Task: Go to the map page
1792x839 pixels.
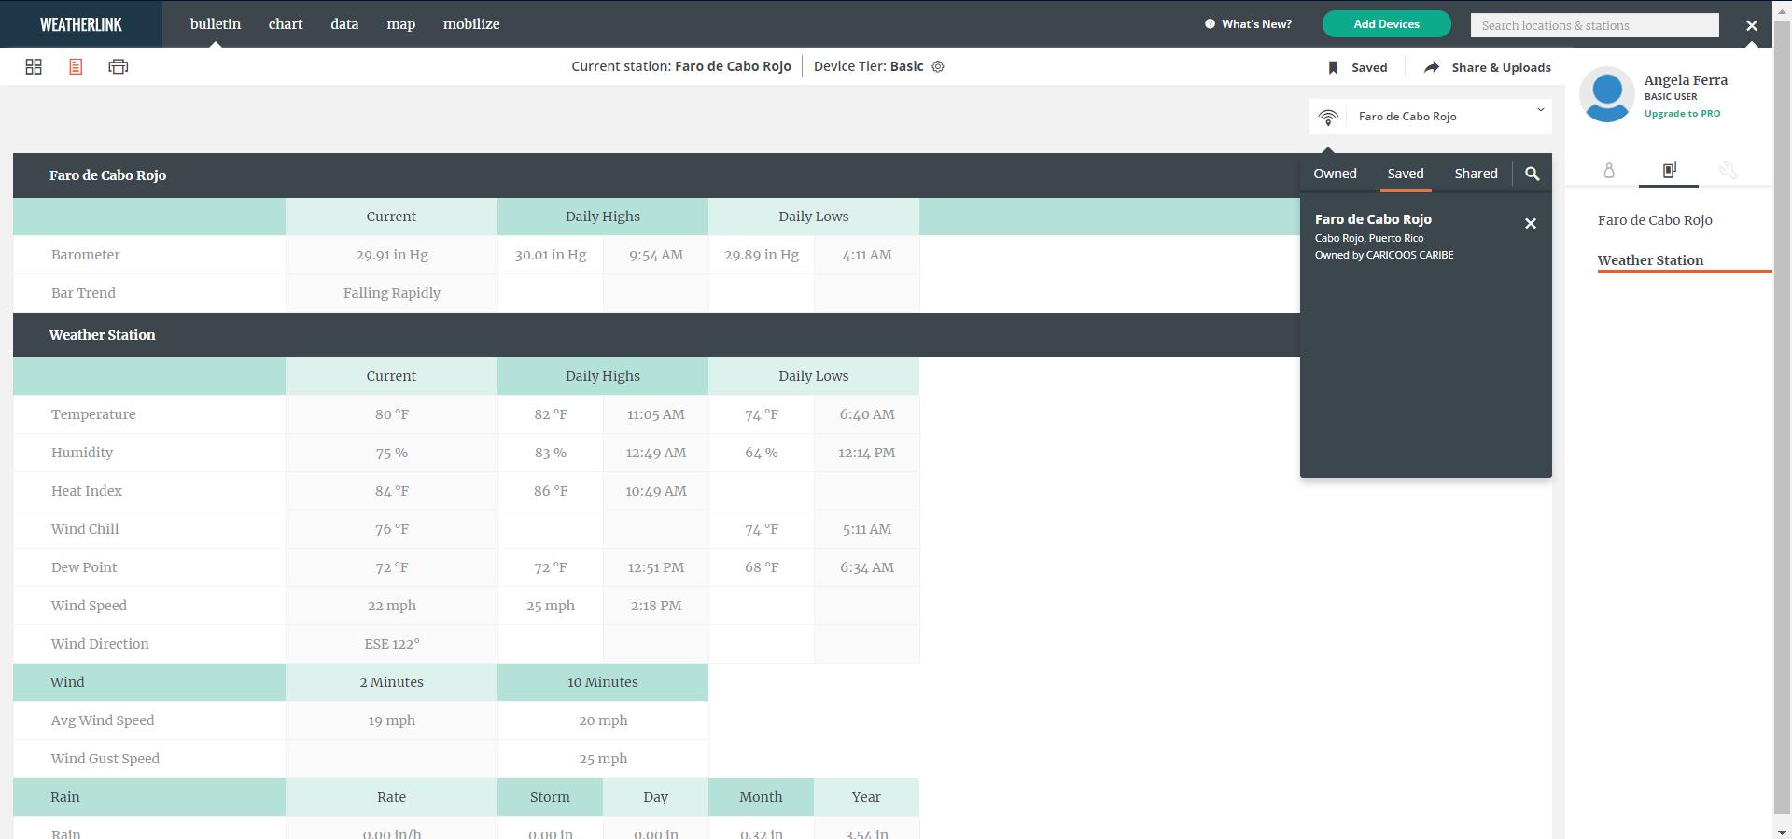Action: [x=401, y=24]
